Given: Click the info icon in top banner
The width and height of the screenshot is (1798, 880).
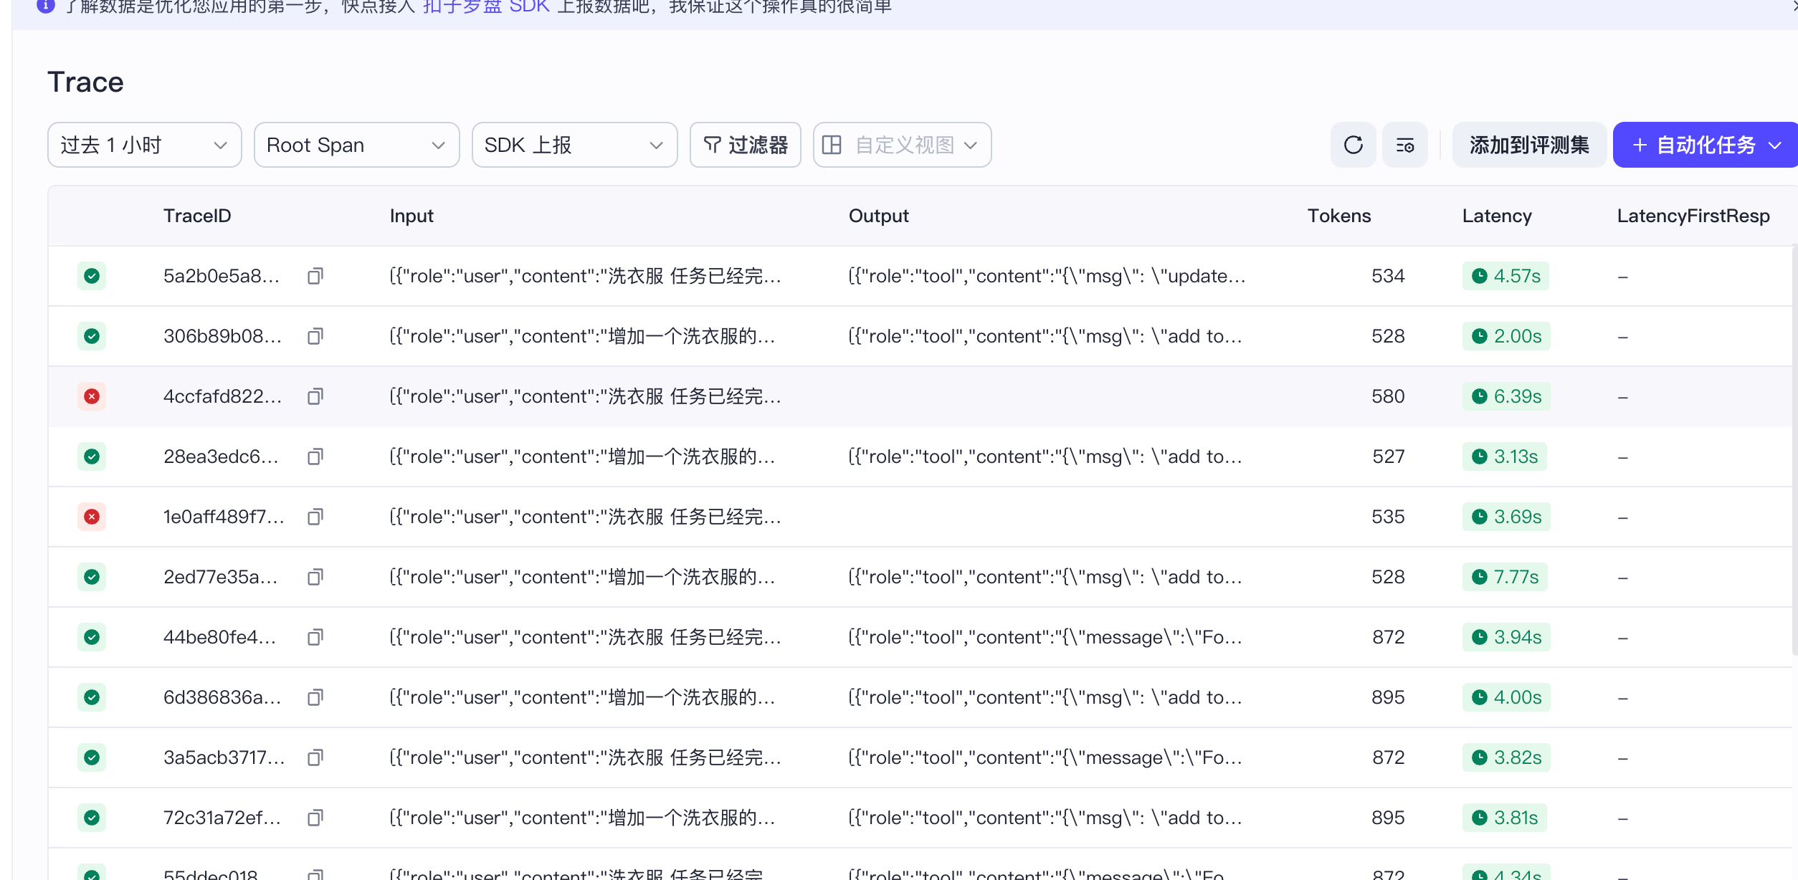Looking at the screenshot, I should (45, 6).
